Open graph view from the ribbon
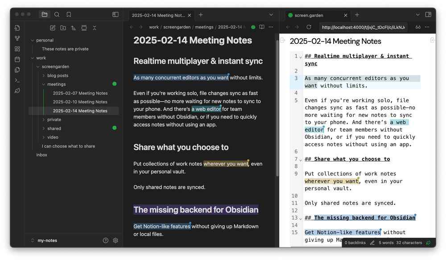446x260 pixels. coord(17,38)
